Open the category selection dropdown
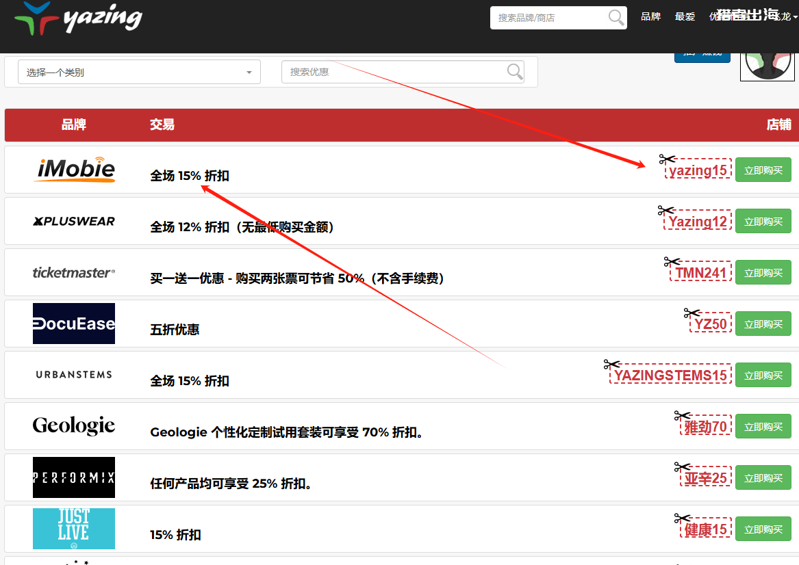This screenshot has width=799, height=565. pos(139,72)
